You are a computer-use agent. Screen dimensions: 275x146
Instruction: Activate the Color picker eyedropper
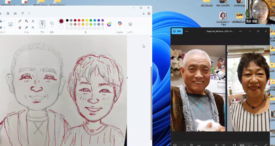pyautogui.click(x=26, y=27)
